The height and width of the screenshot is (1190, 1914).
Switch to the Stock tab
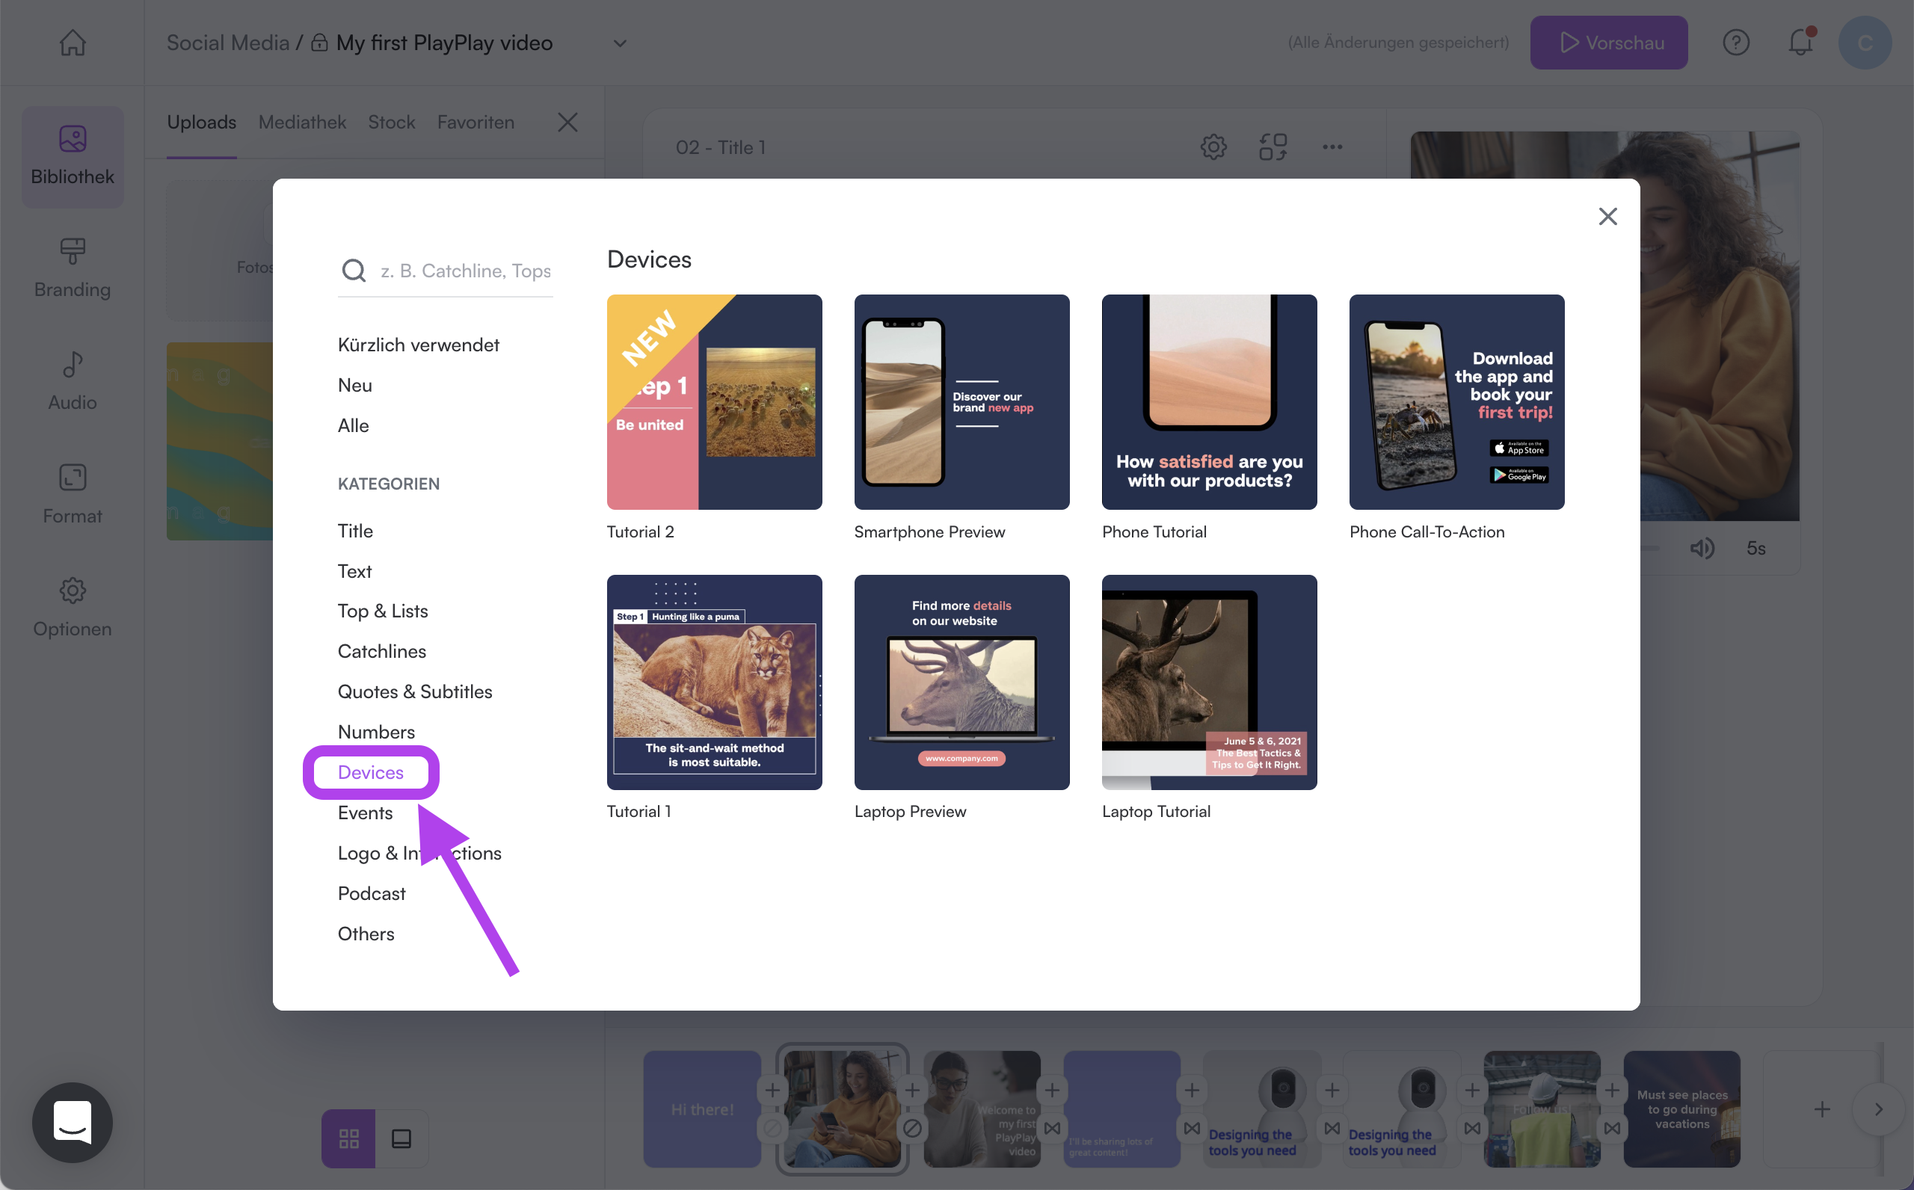coord(391,122)
